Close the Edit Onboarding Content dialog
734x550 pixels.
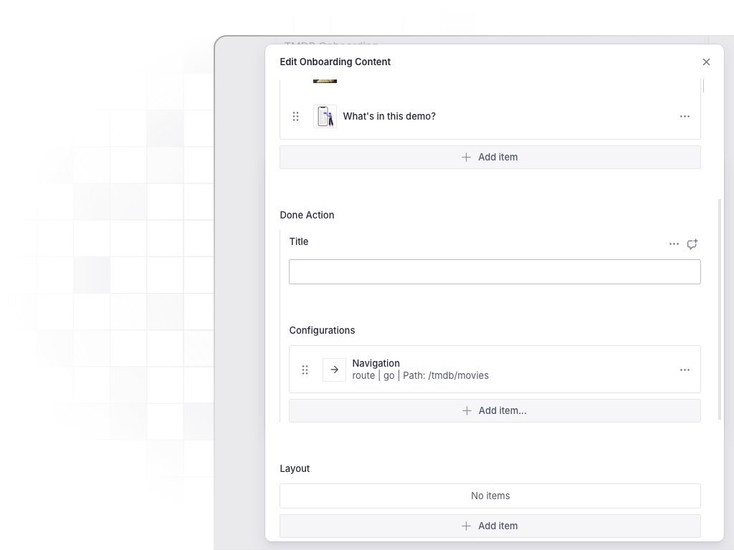click(706, 62)
